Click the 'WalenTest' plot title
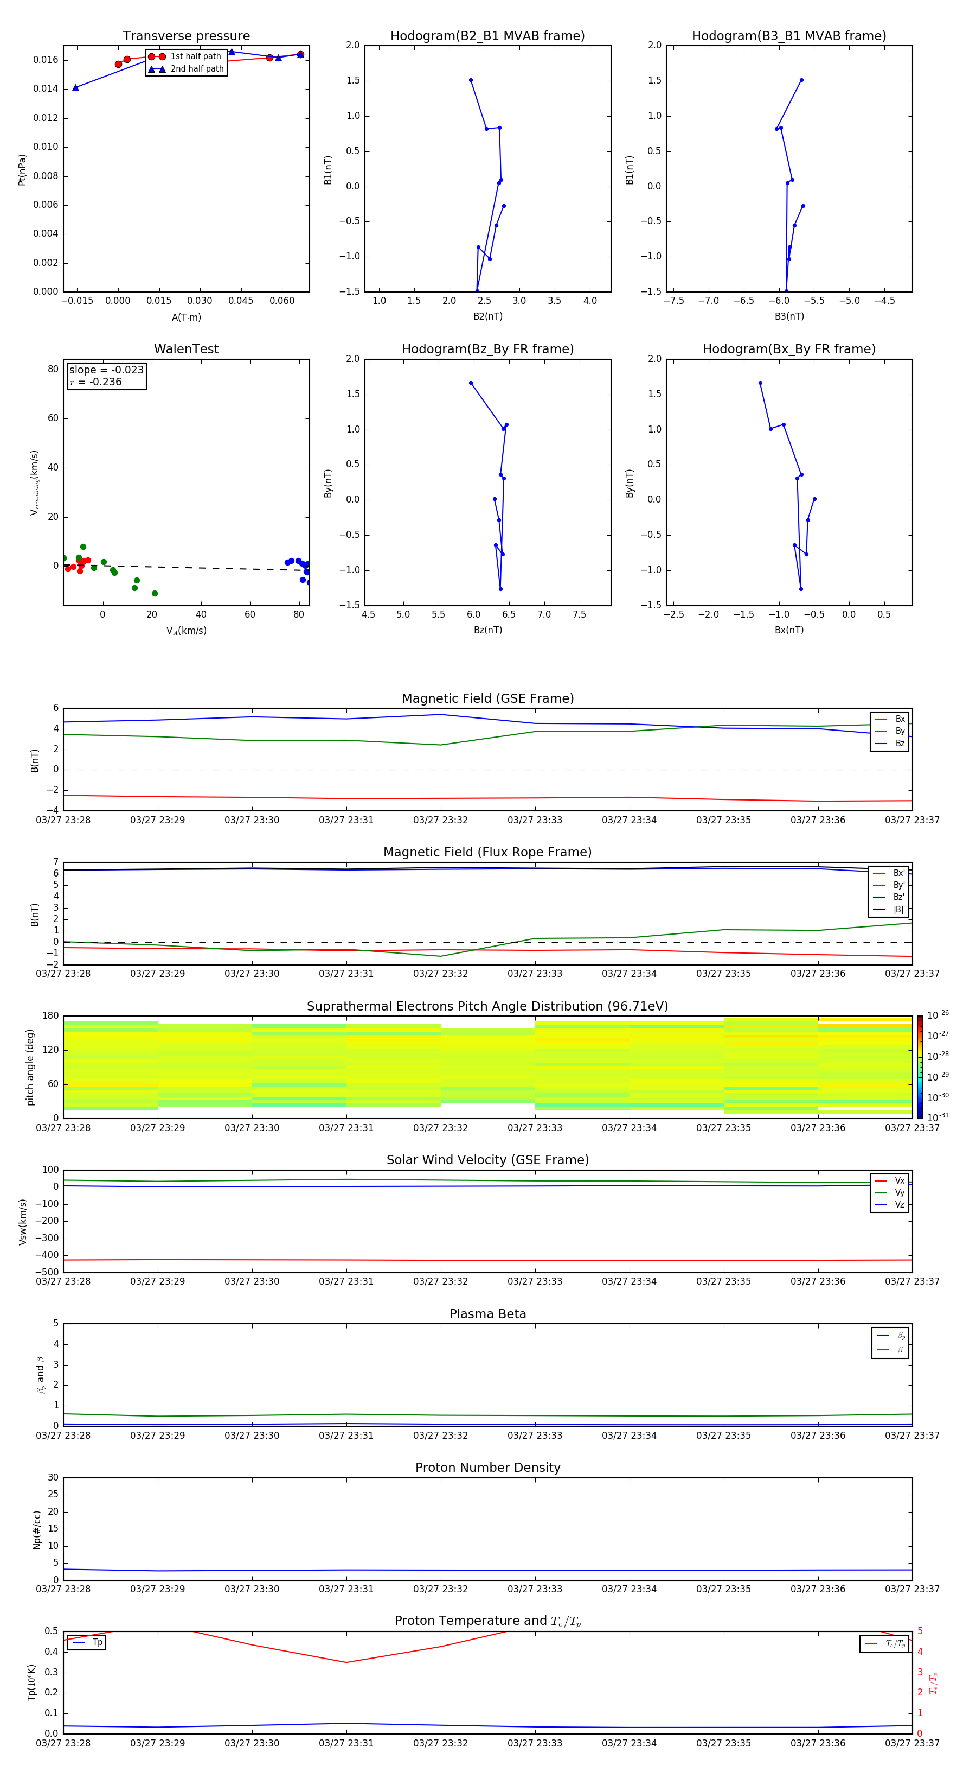The image size is (976, 1791). 186,349
